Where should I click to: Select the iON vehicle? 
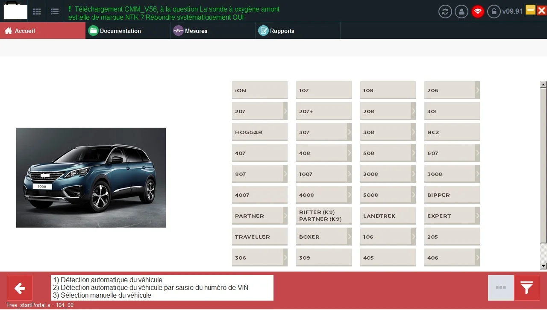[x=260, y=90]
